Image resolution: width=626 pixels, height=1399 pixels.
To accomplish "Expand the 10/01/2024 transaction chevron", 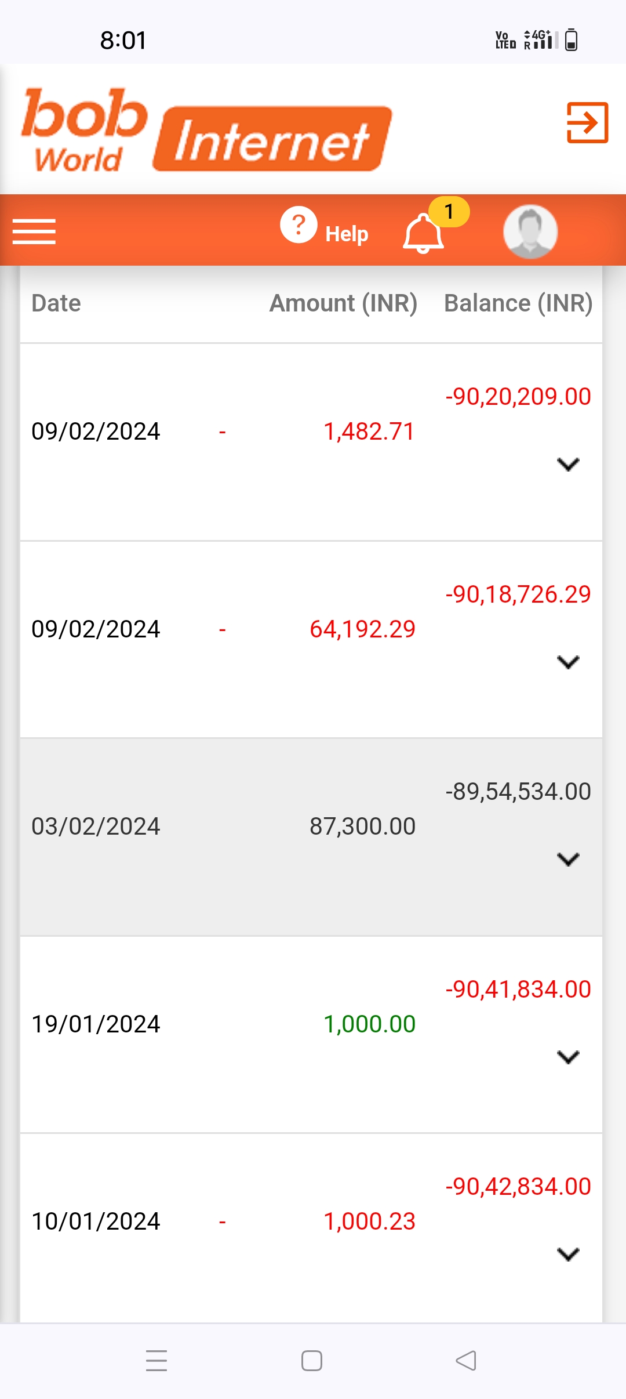I will pos(568,1254).
